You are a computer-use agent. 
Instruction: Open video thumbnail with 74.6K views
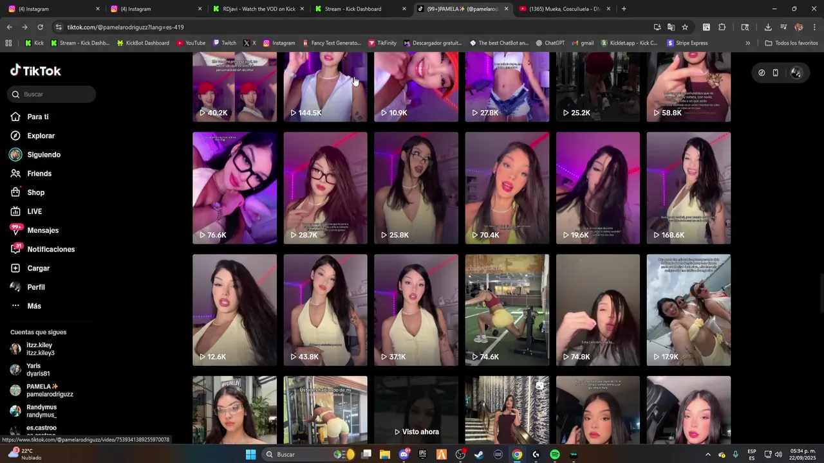(507, 310)
